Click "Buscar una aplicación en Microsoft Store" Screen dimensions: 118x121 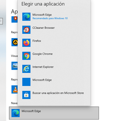pyautogui.click(x=58, y=93)
